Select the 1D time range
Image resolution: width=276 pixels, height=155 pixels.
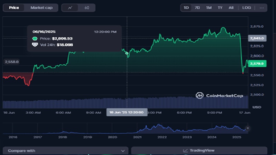point(186,8)
